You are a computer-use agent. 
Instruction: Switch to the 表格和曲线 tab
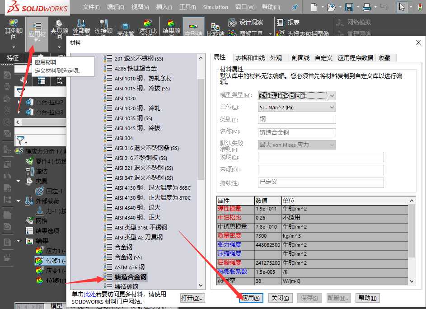pos(250,58)
